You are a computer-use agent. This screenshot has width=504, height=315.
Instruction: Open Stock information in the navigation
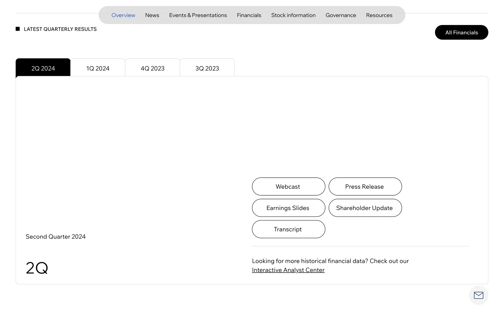(293, 15)
